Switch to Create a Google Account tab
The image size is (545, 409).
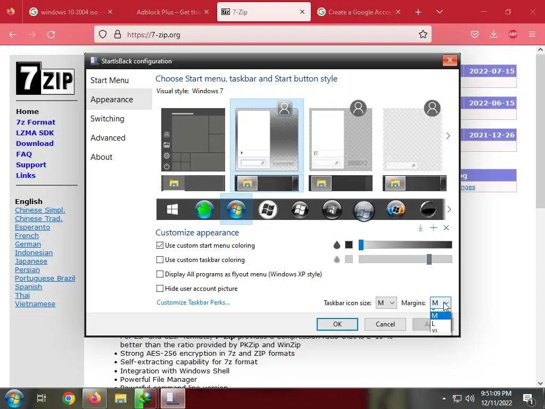tap(360, 12)
